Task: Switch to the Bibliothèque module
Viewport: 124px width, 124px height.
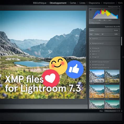Action: click(x=40, y=3)
